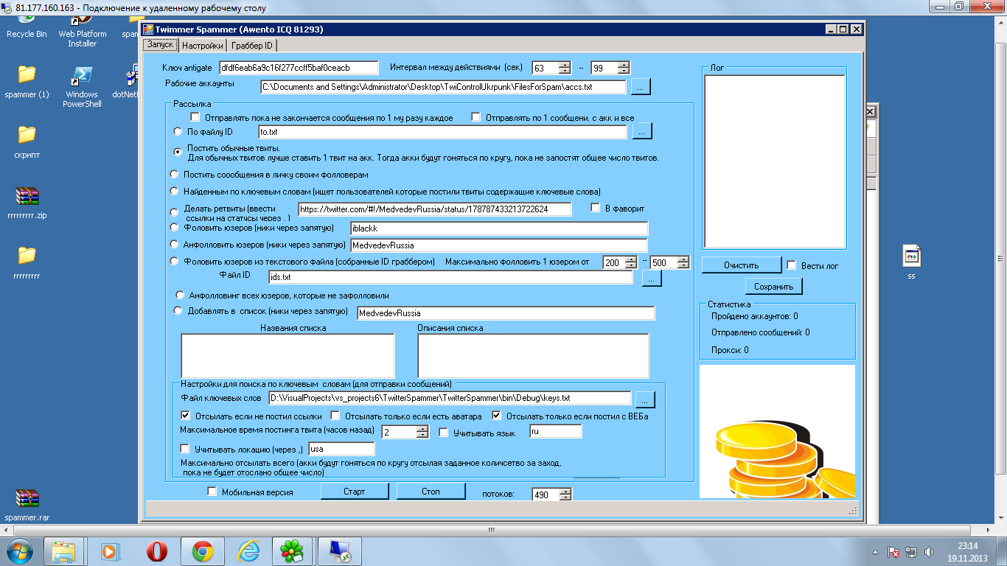1007x566 pixels.
Task: Select 'Постить обычные твиты' radio button
Action: [x=177, y=151]
